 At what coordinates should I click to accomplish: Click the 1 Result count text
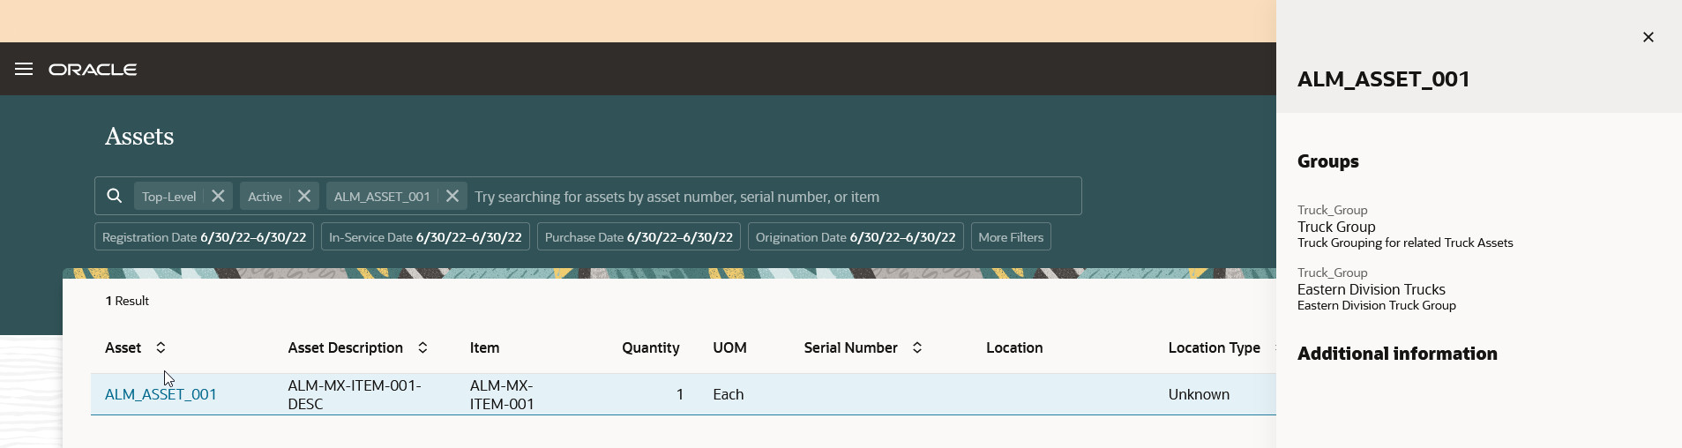click(127, 301)
